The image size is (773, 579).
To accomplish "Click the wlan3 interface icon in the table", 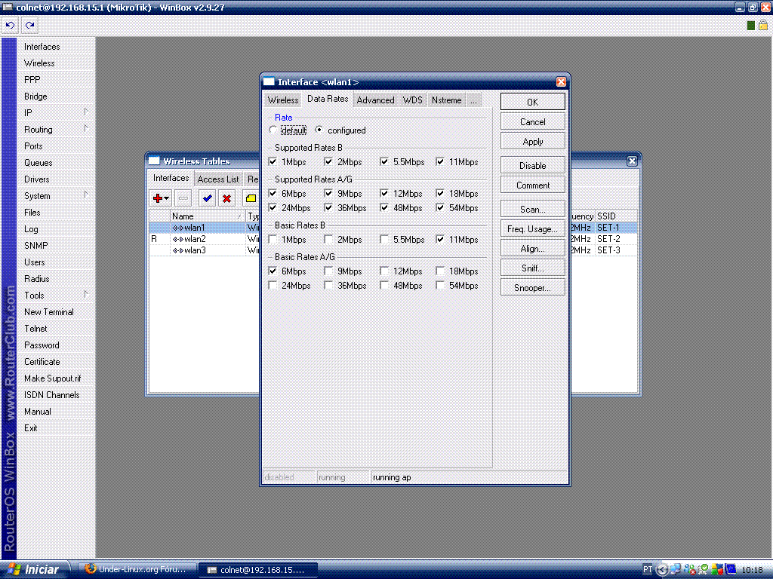I will [x=177, y=250].
